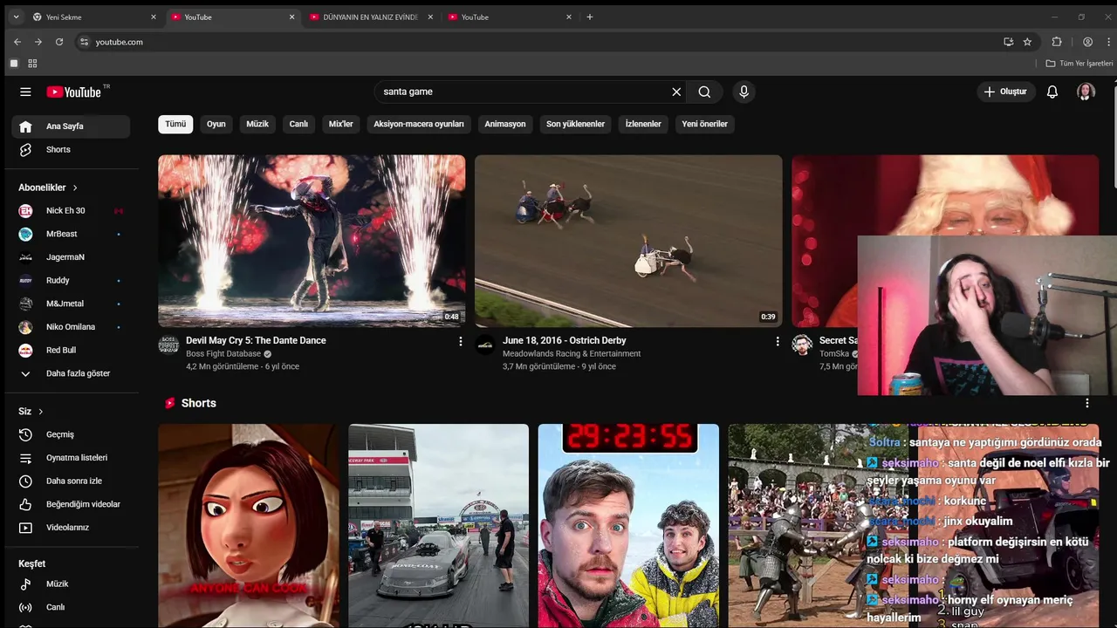
Task: Select the Tümü filter chip
Action: [x=175, y=124]
